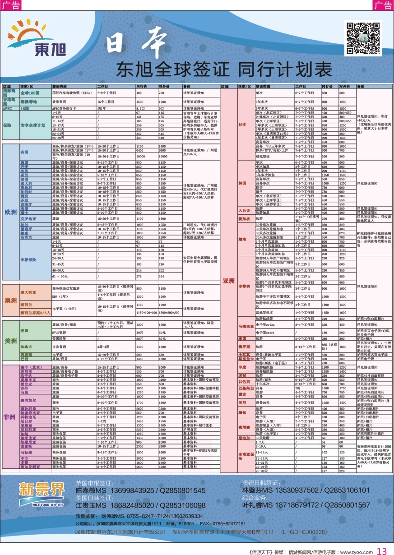Screen dimensions: 394x555
Task: Select the 申根保险 cell
Action: [x=36, y=260]
